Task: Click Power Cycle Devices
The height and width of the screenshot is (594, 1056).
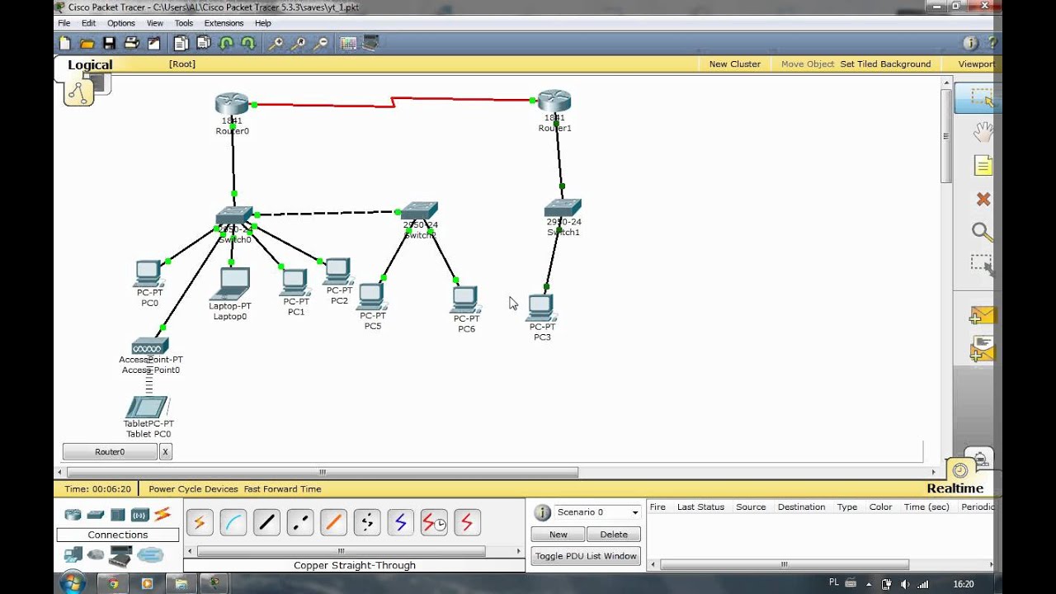Action: click(x=193, y=489)
